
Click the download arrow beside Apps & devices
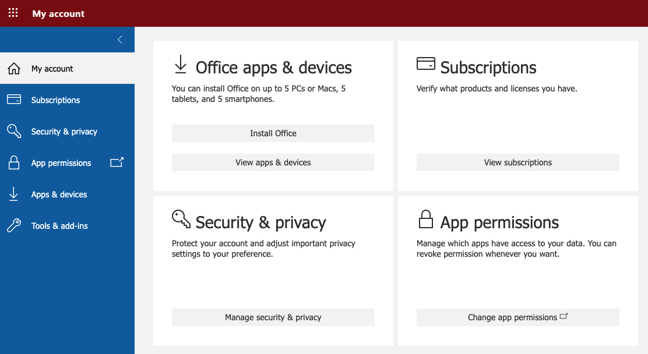[x=14, y=194]
